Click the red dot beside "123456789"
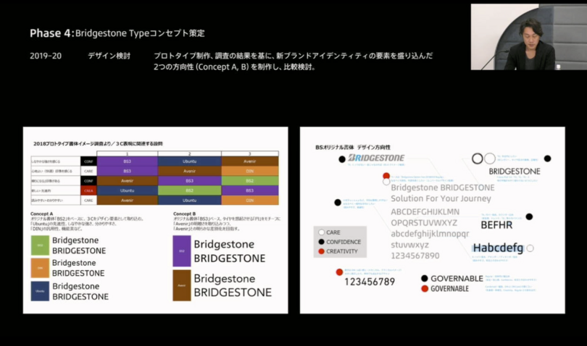Viewport: 587px width, 346px height. 339,272
